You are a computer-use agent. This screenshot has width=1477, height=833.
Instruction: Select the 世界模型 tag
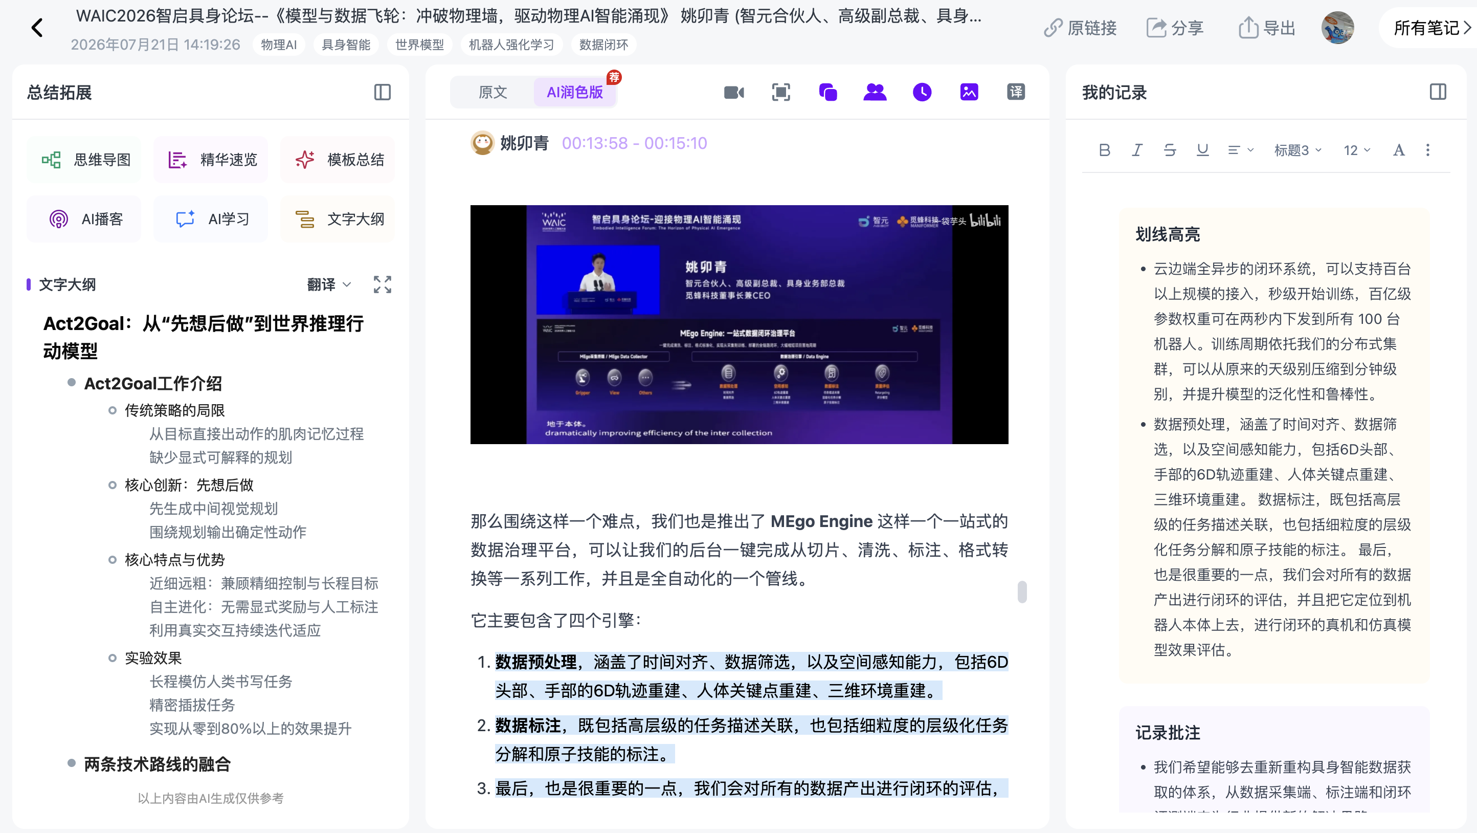(x=419, y=45)
